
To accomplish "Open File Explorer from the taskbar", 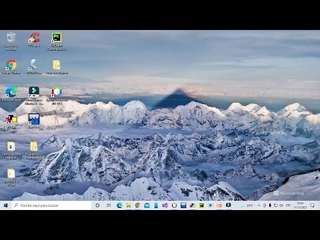I will (x=129, y=205).
